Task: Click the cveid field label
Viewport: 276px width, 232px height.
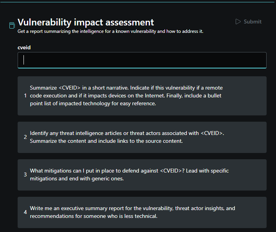Action: 24,47
